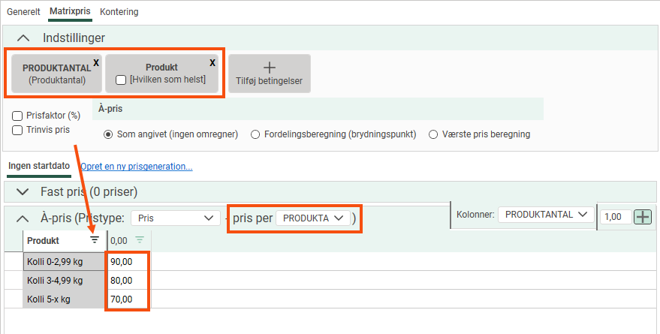Click the green plus button to add column
This screenshot has height=334, width=660.
click(x=643, y=216)
